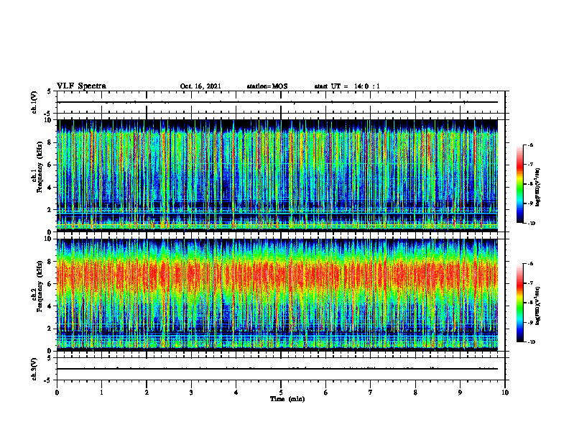569x440 pixels.
Task: Click the "5" volt tick of ch.1(V) panel
Action: (x=50, y=91)
